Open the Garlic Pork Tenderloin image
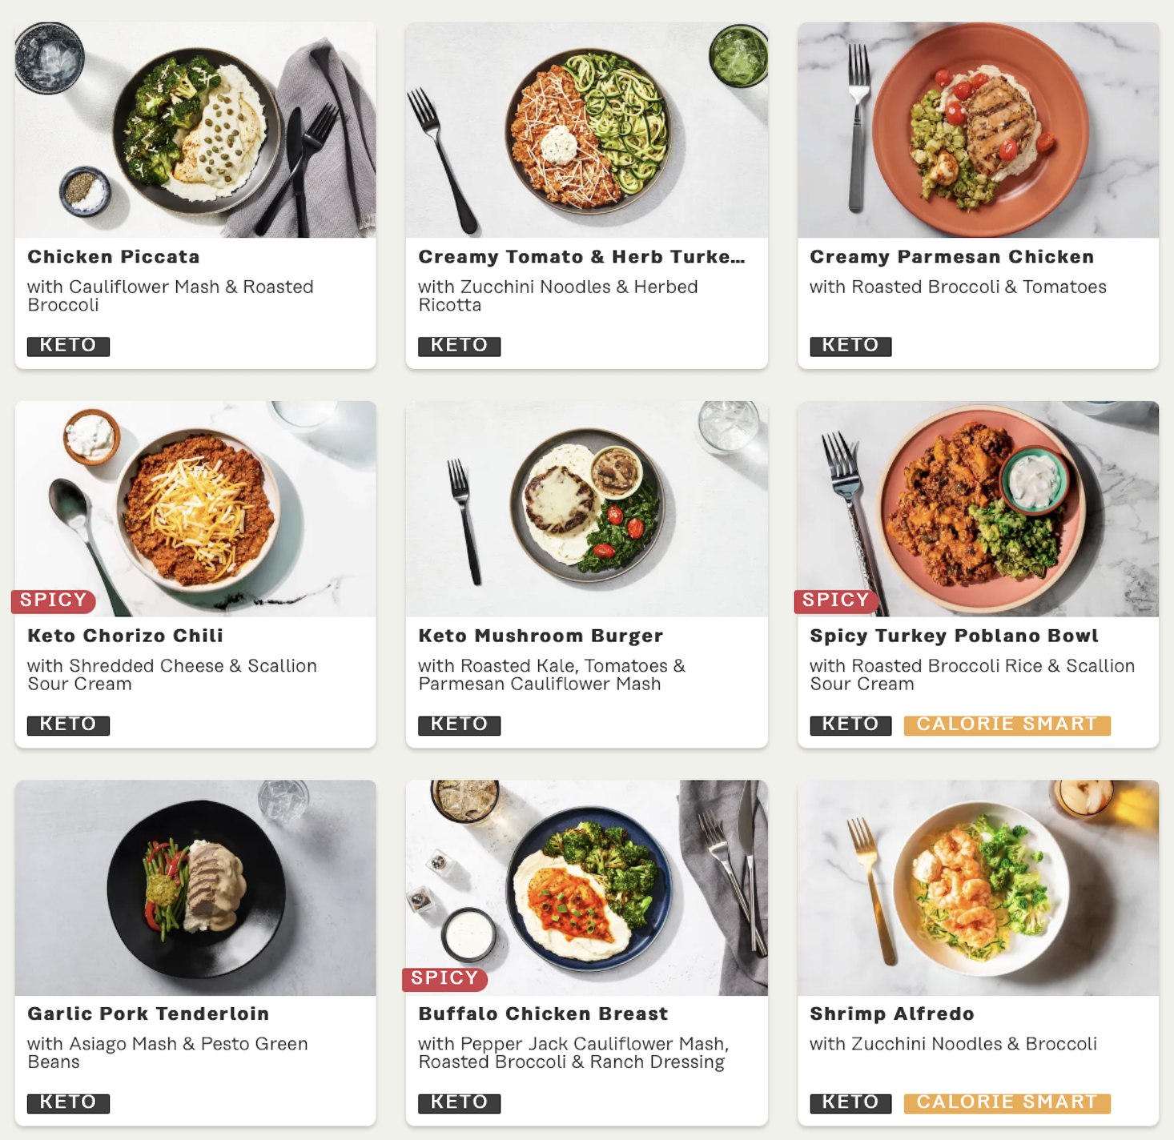The width and height of the screenshot is (1174, 1140). [x=195, y=888]
